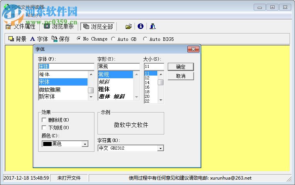Click the size list scrollbar thumb
The image size is (295, 185).
click(161, 82)
